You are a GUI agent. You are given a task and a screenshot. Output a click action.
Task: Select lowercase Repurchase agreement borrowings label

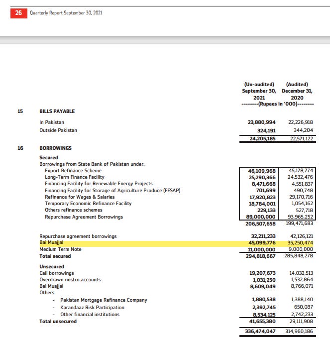pyautogui.click(x=78, y=236)
